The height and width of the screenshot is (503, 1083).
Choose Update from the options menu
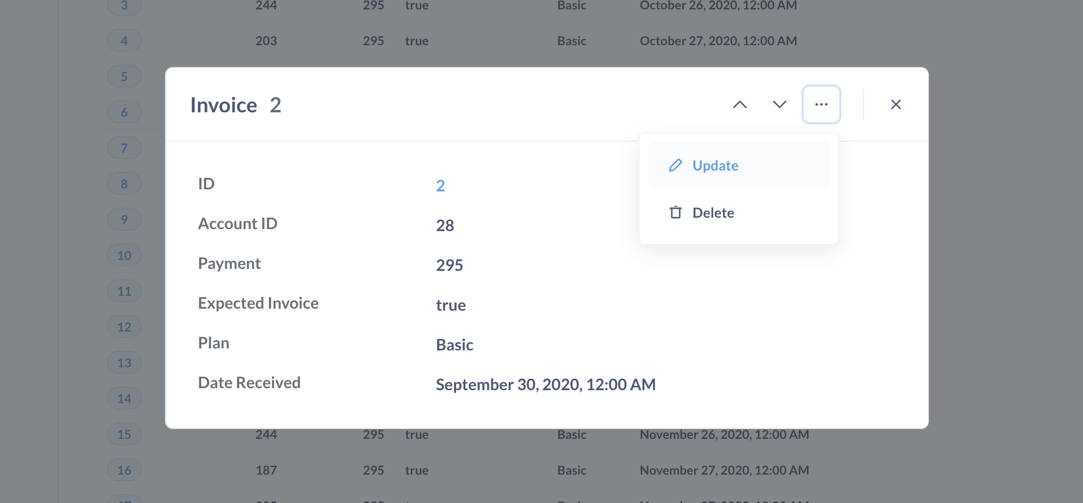point(715,165)
